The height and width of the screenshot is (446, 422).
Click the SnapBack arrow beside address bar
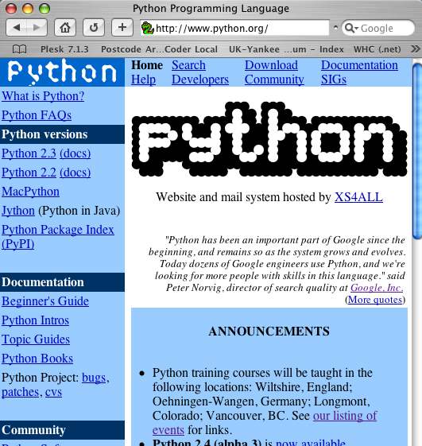point(335,28)
